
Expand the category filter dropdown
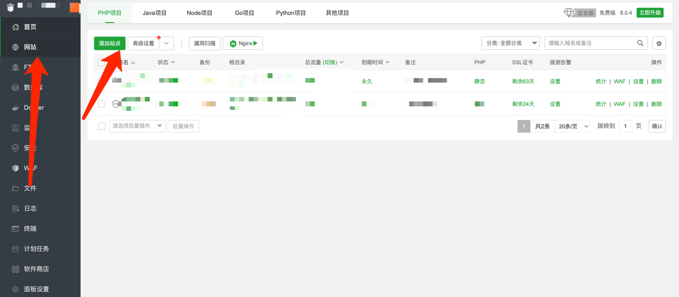coord(510,43)
